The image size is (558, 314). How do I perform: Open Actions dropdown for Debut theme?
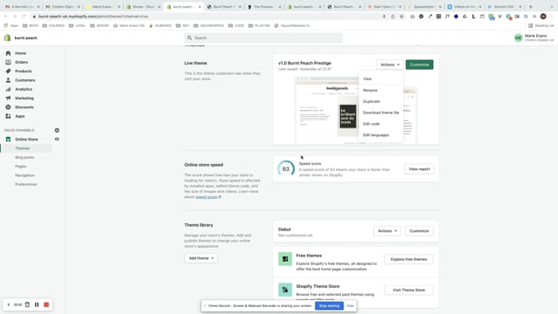tap(387, 230)
